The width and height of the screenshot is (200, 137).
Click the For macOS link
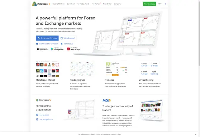tap(68, 44)
